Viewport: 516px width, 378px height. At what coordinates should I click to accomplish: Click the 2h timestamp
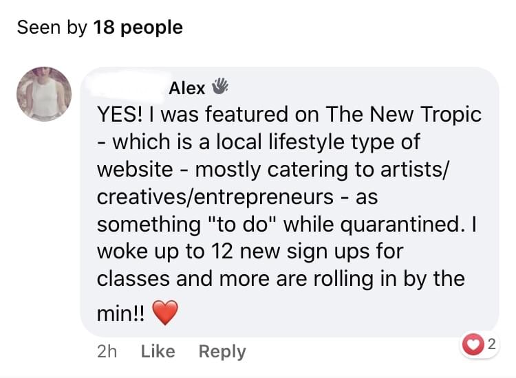coord(107,351)
